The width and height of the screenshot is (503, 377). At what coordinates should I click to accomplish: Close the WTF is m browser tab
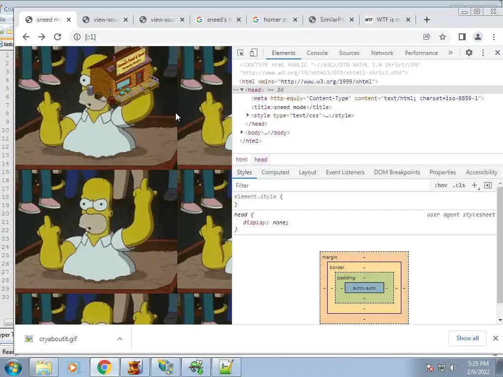click(x=408, y=20)
